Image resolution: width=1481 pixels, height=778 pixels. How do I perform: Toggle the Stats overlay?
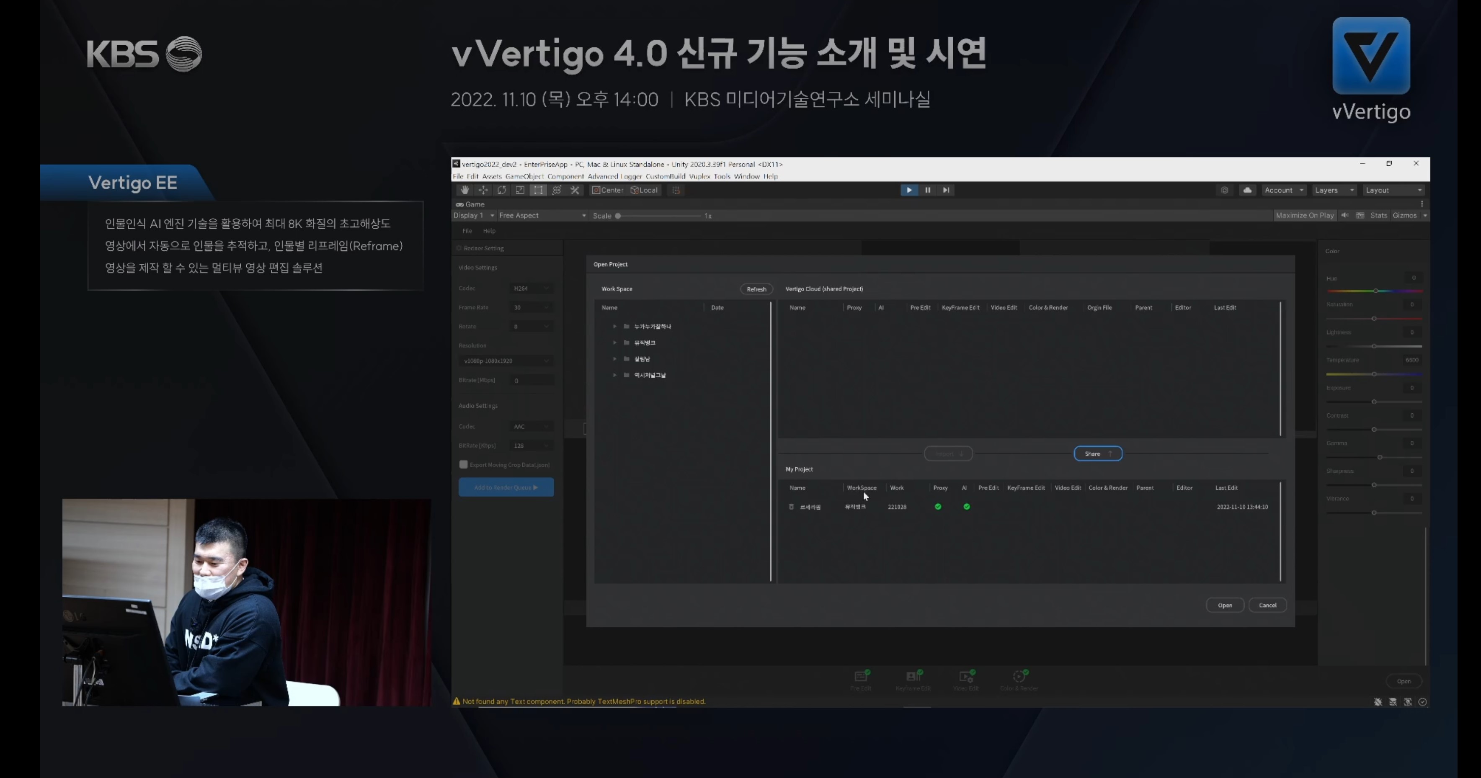pyautogui.click(x=1378, y=216)
